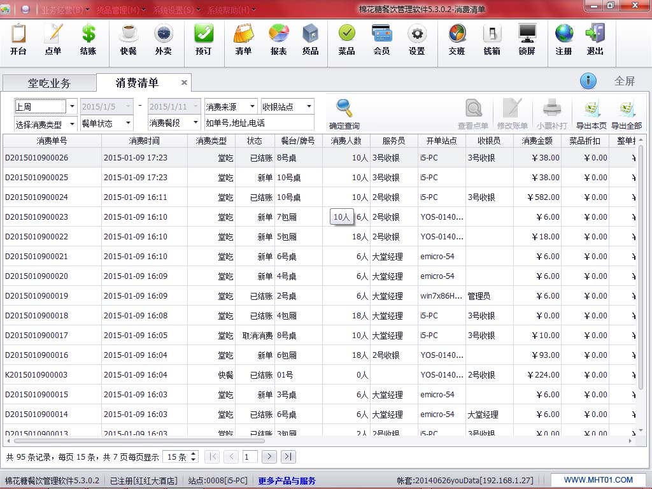Click the 小票补打 reprint receipt printer icon

(x=552, y=114)
